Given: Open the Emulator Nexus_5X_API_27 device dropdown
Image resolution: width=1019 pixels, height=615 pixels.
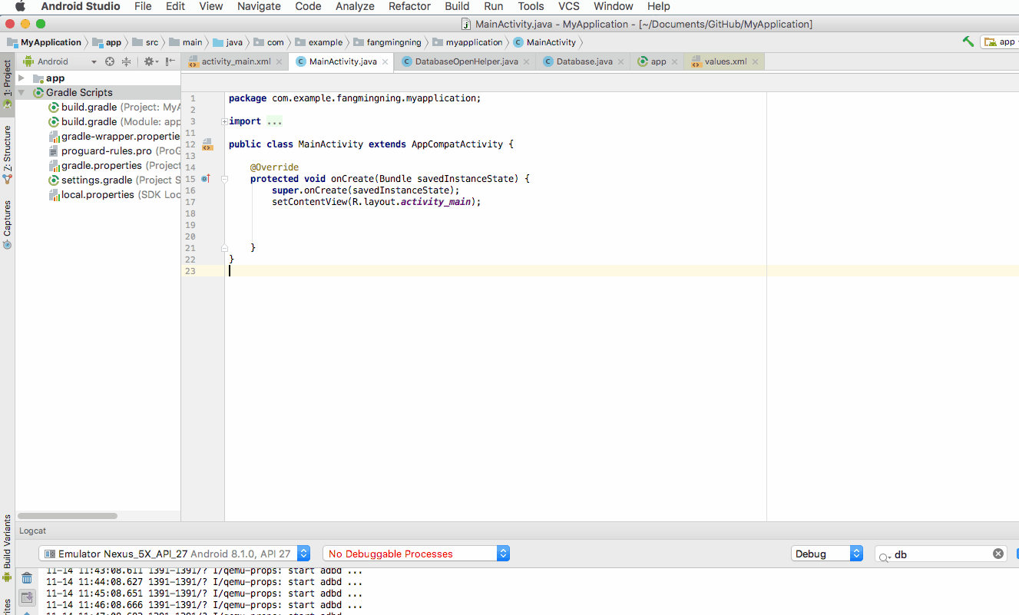Looking at the screenshot, I should (x=303, y=553).
